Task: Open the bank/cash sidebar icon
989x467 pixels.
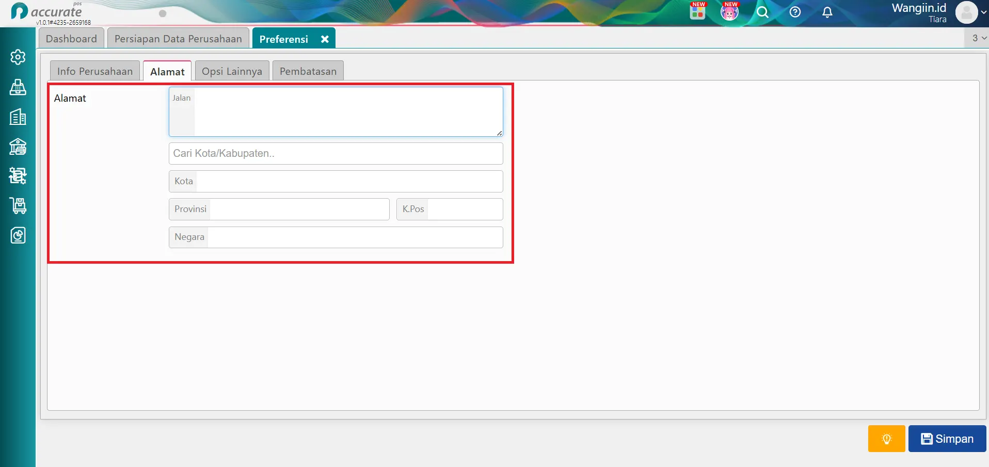Action: click(x=18, y=147)
